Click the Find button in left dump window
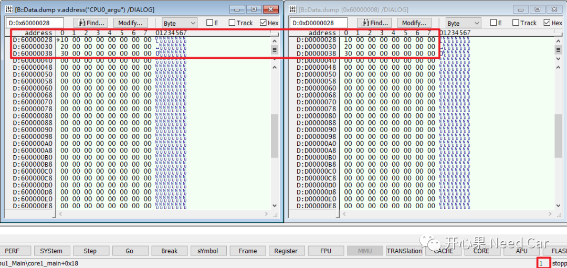The height and width of the screenshot is (268, 567). (x=92, y=23)
